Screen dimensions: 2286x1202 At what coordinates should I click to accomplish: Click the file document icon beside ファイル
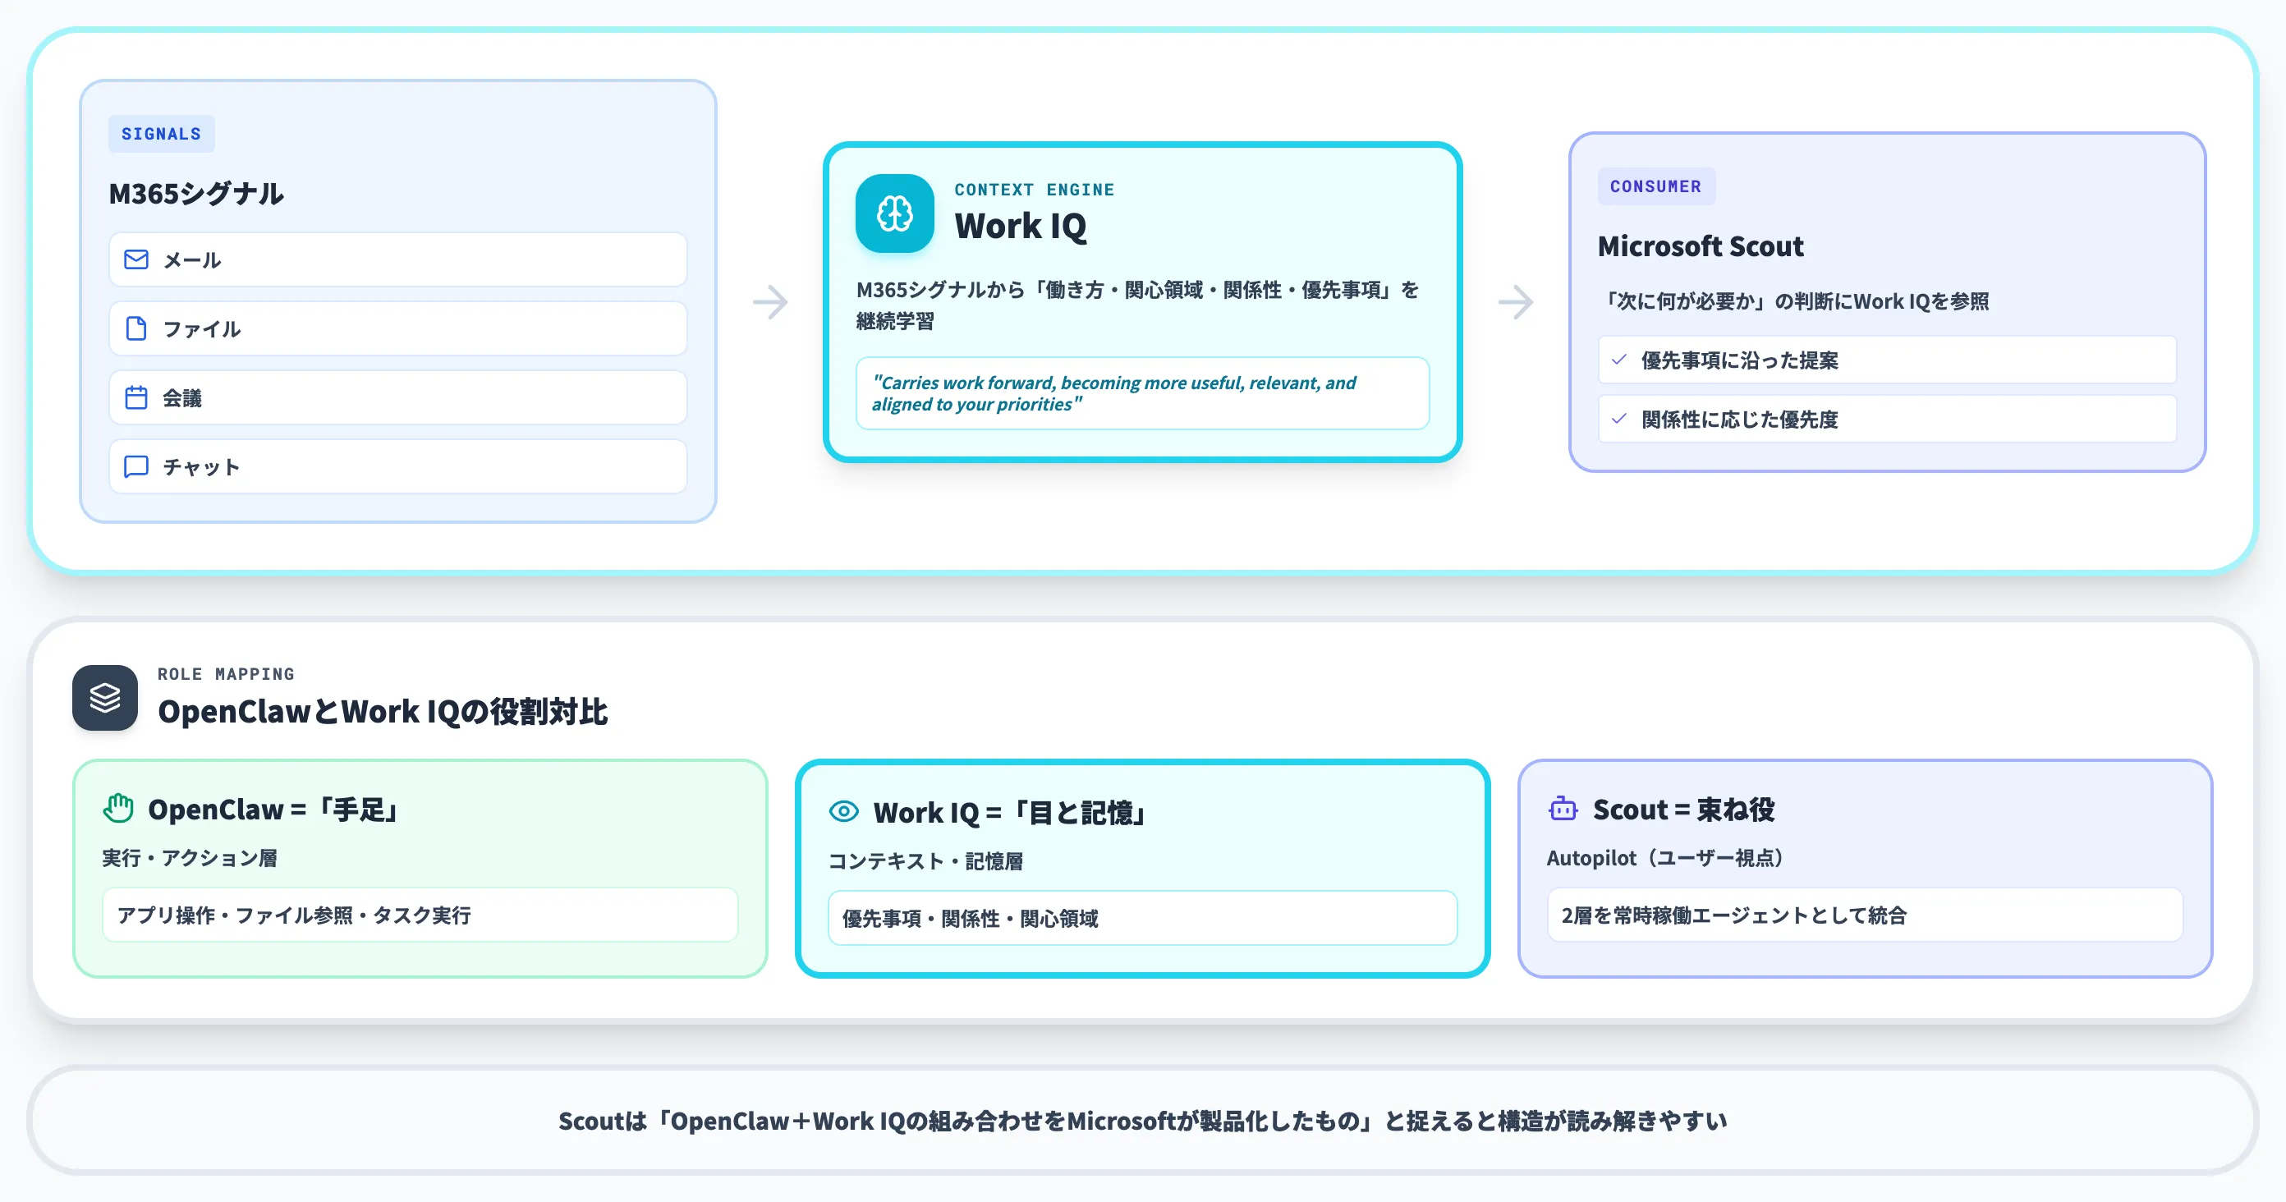coord(135,328)
